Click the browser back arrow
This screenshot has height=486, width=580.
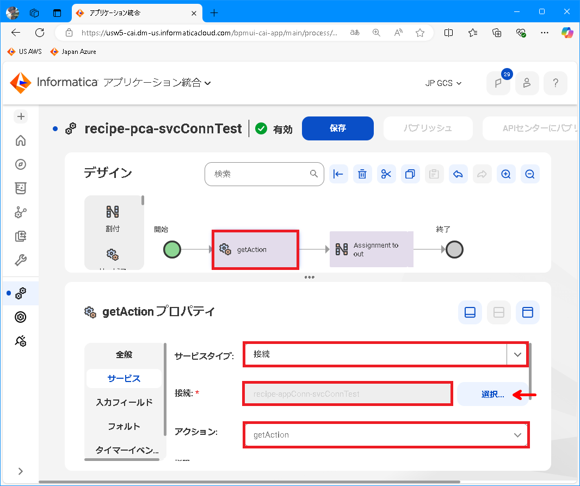(16, 33)
